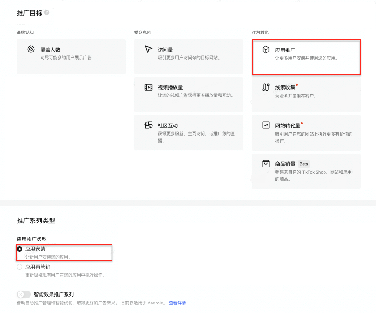Screen dimensions: 376x313
Task: Click the 社区互动 interaction icon
Action: coord(148,125)
